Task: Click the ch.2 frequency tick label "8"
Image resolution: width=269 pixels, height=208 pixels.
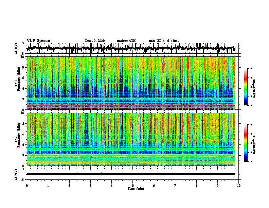Action: [23, 124]
